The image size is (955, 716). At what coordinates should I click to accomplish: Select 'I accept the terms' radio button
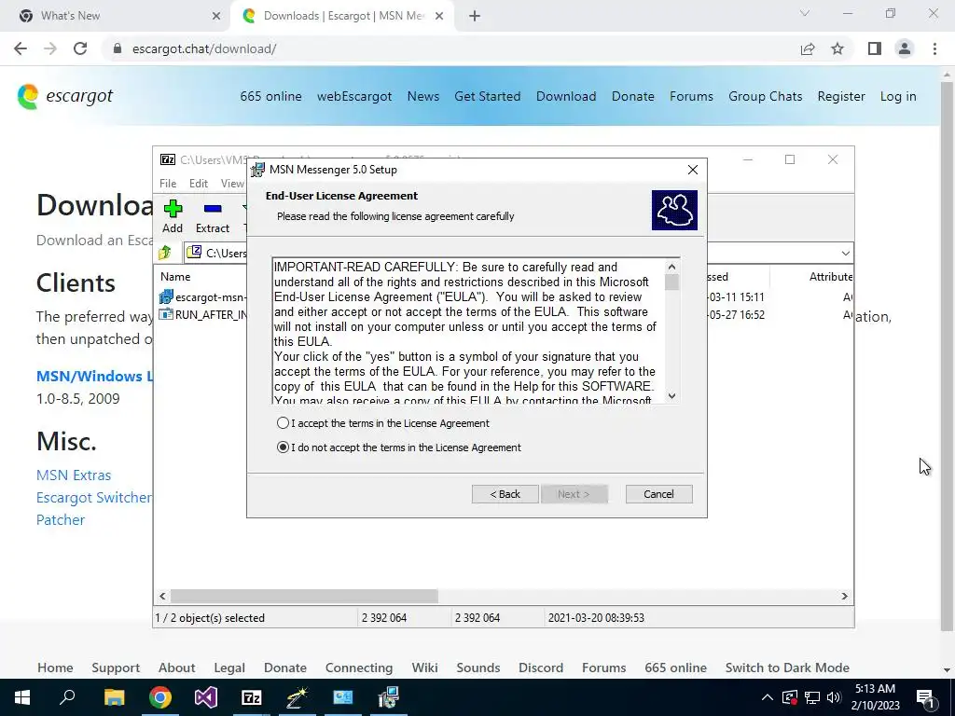pos(283,423)
